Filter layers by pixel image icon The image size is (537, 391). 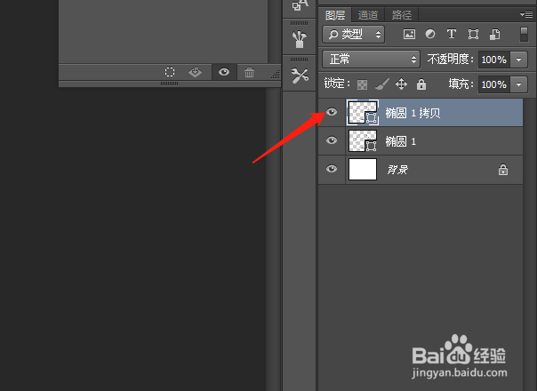coord(409,35)
